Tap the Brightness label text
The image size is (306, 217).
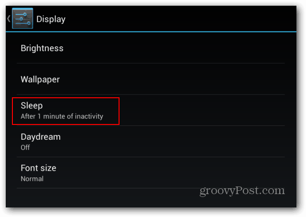tap(42, 48)
